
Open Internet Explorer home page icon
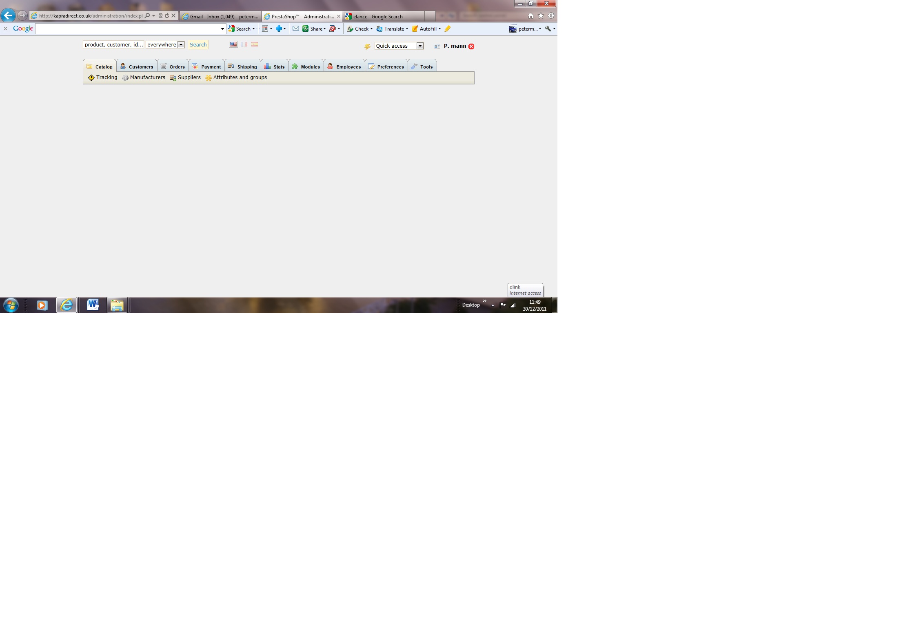pyautogui.click(x=530, y=16)
